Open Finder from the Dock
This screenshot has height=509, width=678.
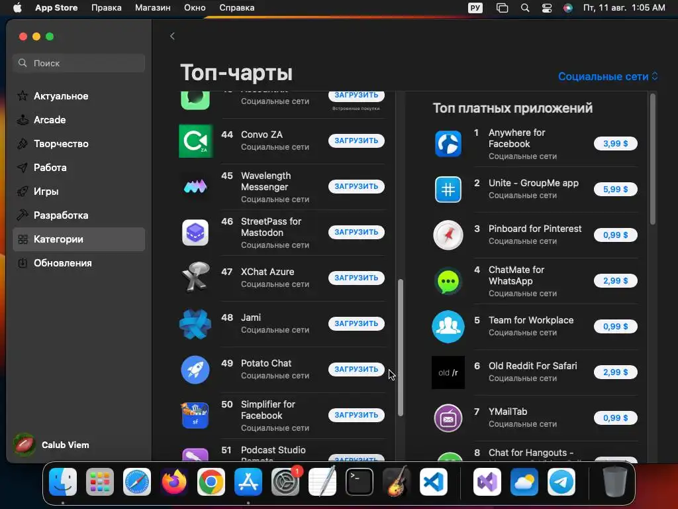click(x=63, y=482)
